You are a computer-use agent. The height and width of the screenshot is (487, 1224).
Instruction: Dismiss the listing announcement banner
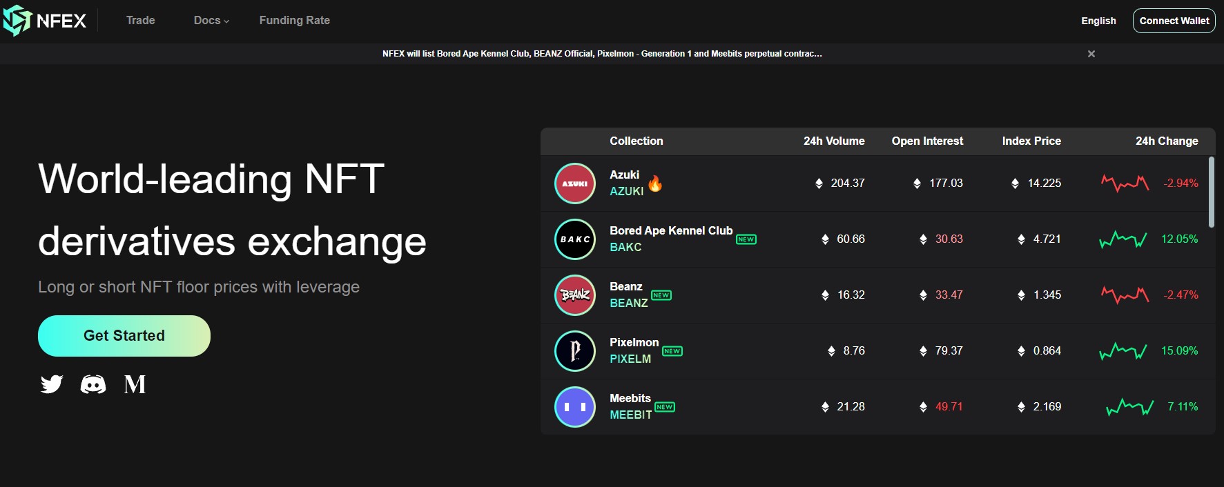[x=1091, y=54]
